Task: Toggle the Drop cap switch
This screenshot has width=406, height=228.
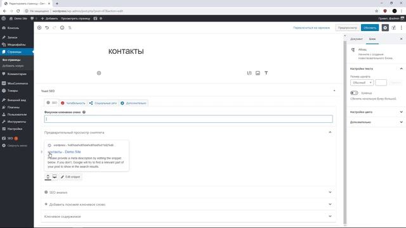Action: click(x=354, y=93)
